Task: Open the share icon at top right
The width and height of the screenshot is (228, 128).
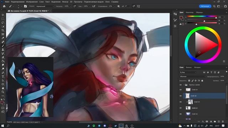Action: click(x=225, y=6)
